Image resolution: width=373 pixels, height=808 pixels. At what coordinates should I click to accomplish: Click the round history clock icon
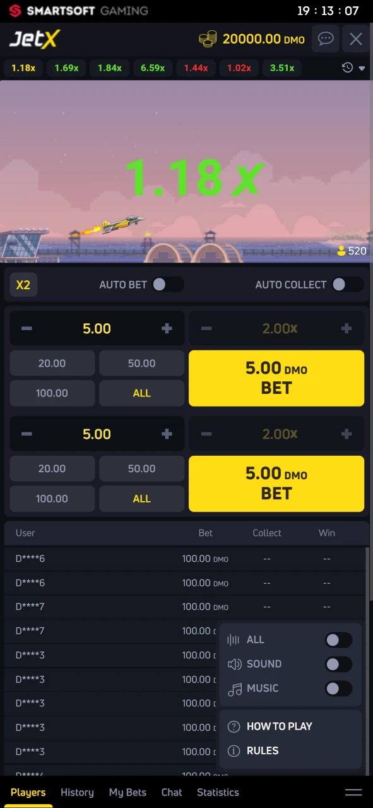tap(347, 68)
